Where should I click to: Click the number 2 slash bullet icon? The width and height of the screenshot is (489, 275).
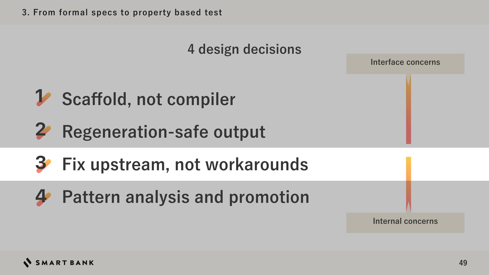(x=43, y=130)
